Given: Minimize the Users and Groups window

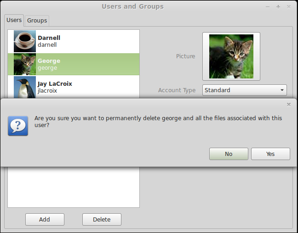Looking at the screenshot, I should [x=268, y=7].
